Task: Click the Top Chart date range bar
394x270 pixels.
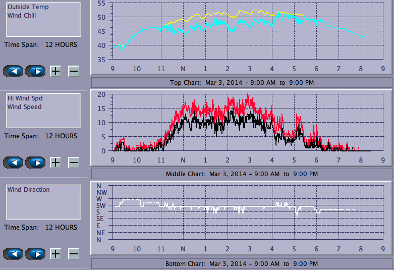Action: (242, 82)
